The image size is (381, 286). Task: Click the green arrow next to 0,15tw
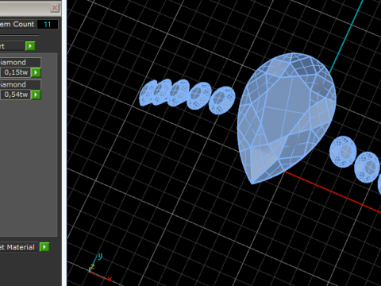coord(36,72)
